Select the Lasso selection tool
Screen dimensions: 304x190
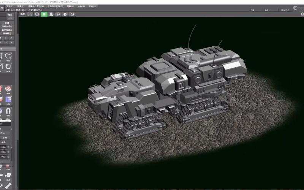(8, 57)
